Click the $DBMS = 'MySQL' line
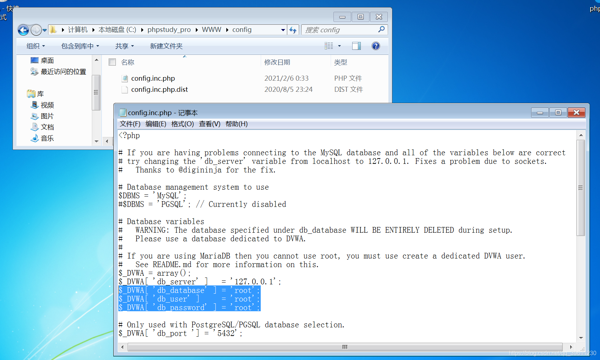Viewport: 600px width, 360px height. [152, 196]
